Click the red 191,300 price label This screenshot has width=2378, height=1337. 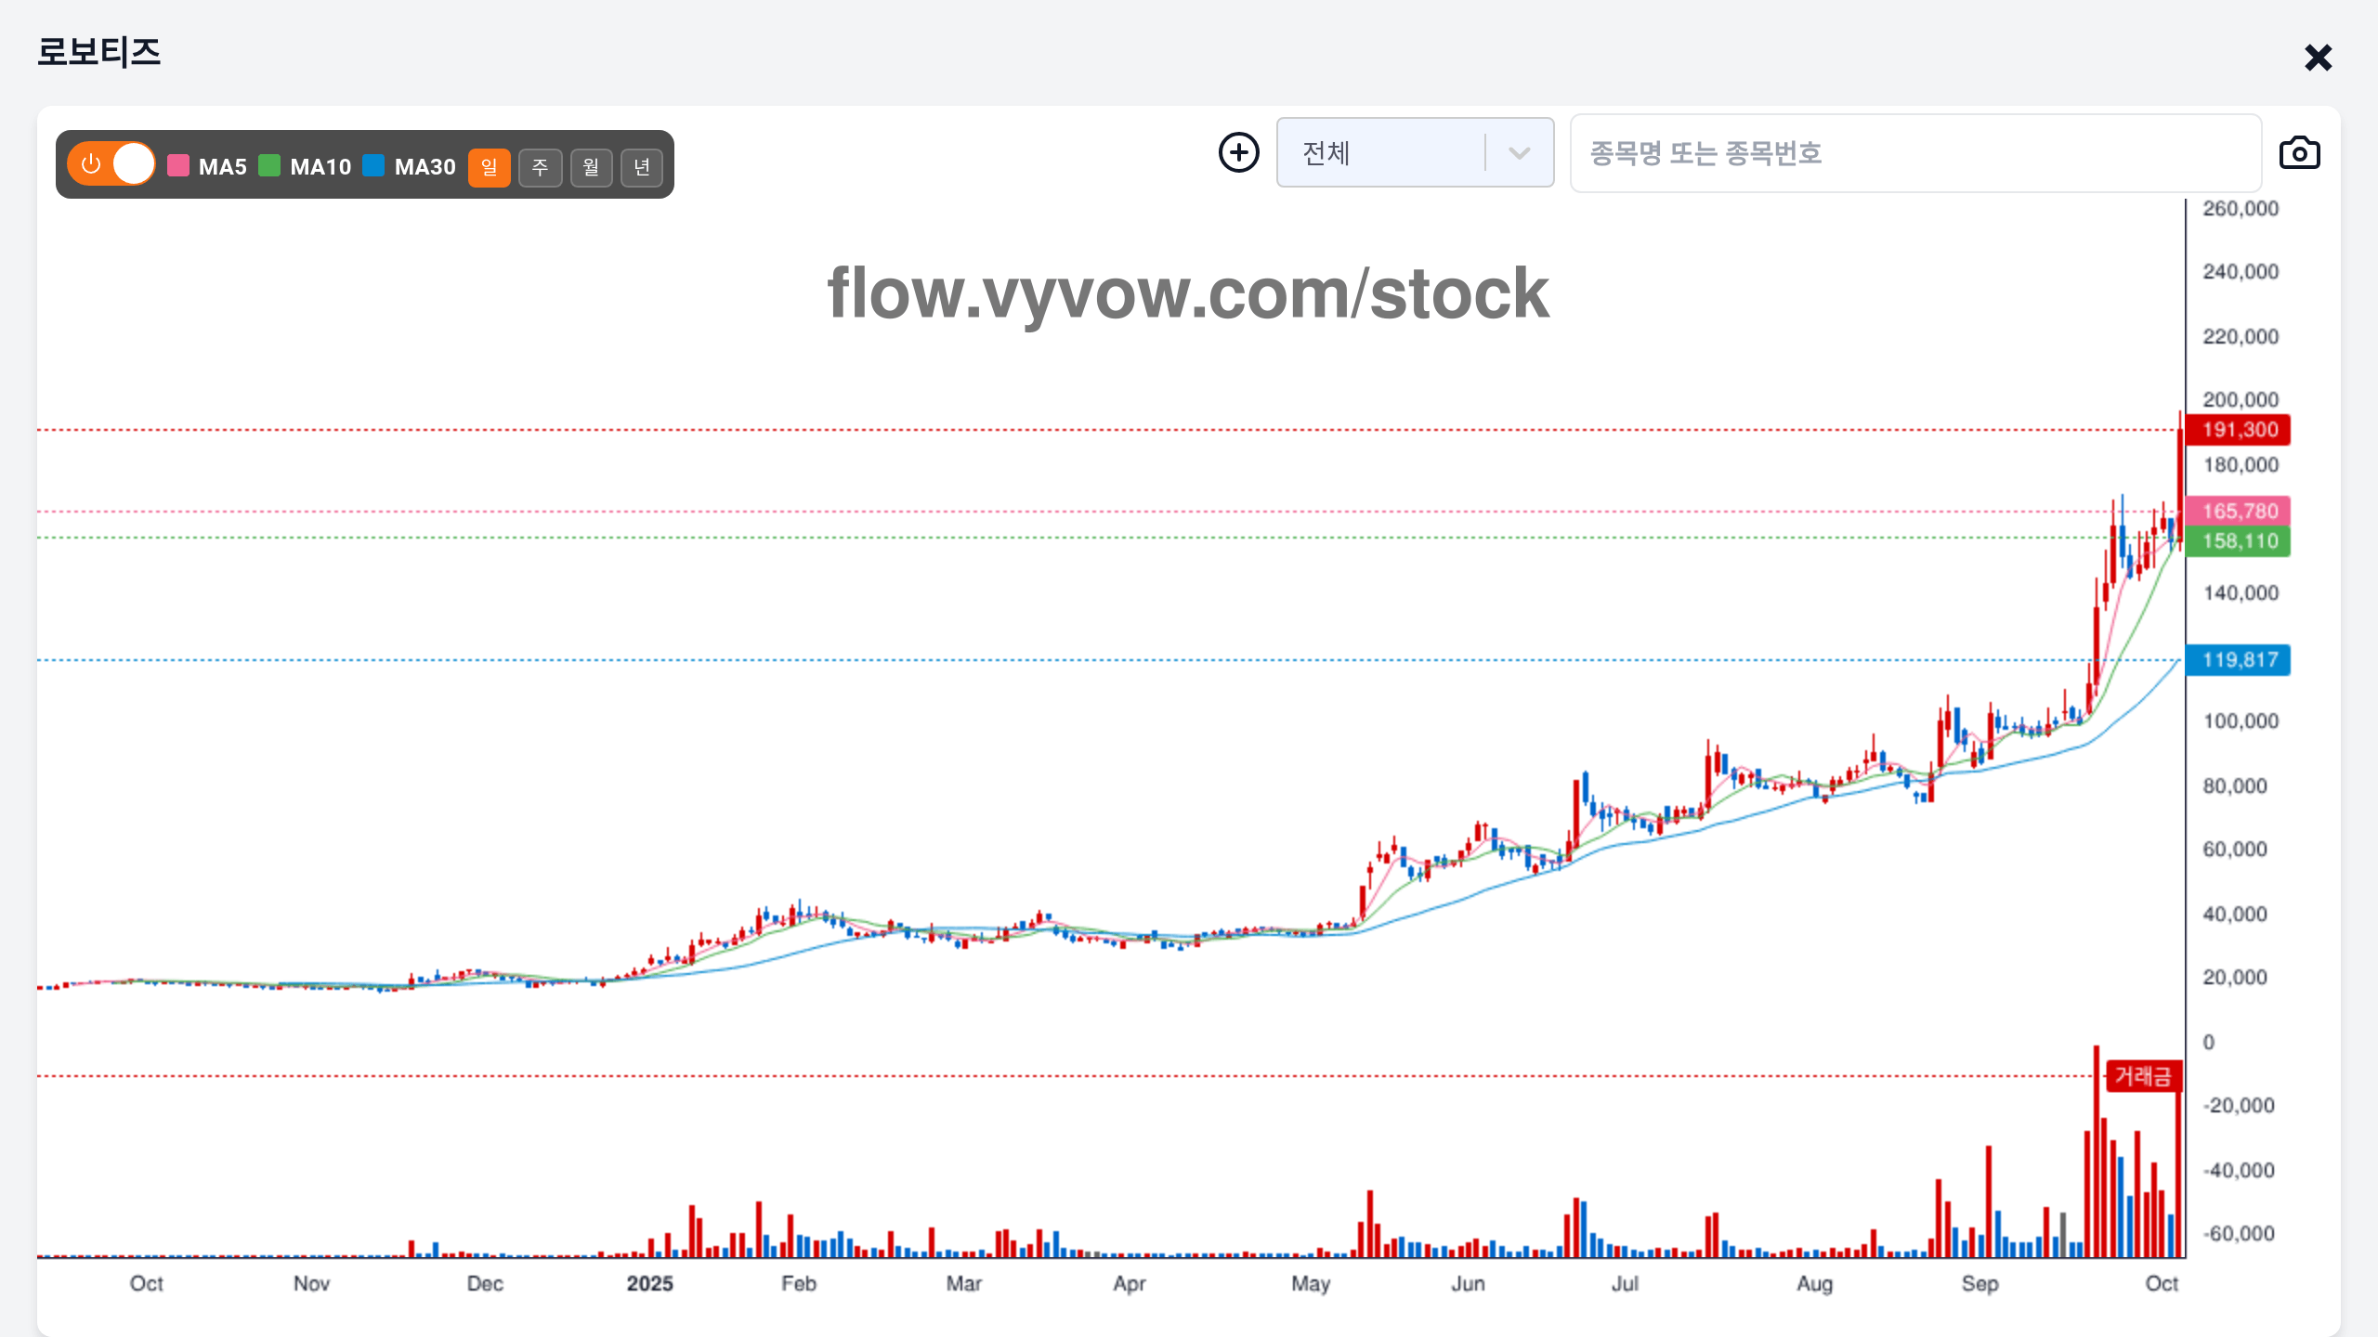[x=2238, y=430]
